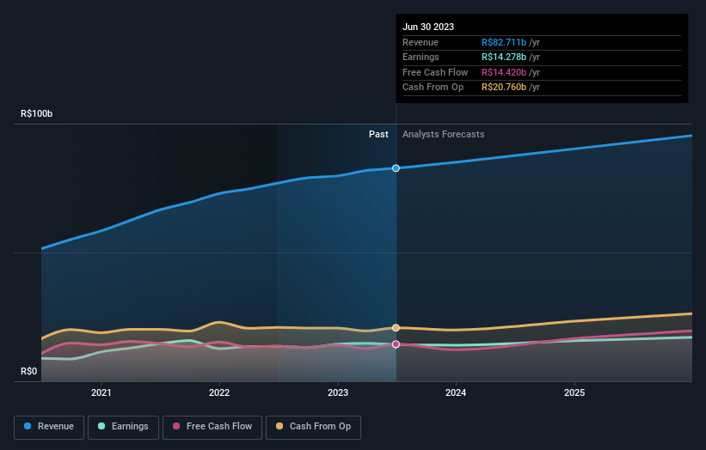Viewport: 706px width, 450px height.
Task: Click the orange Cash From Op legend dot
Action: click(279, 426)
